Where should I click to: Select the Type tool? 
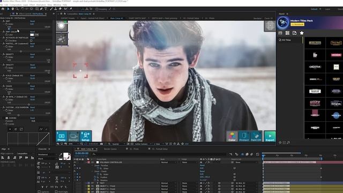pos(46,9)
